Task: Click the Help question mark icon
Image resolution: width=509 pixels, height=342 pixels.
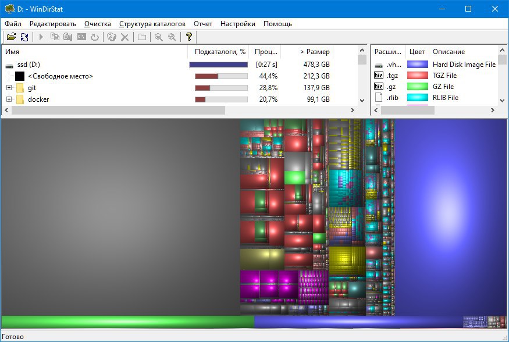Action: coord(189,37)
